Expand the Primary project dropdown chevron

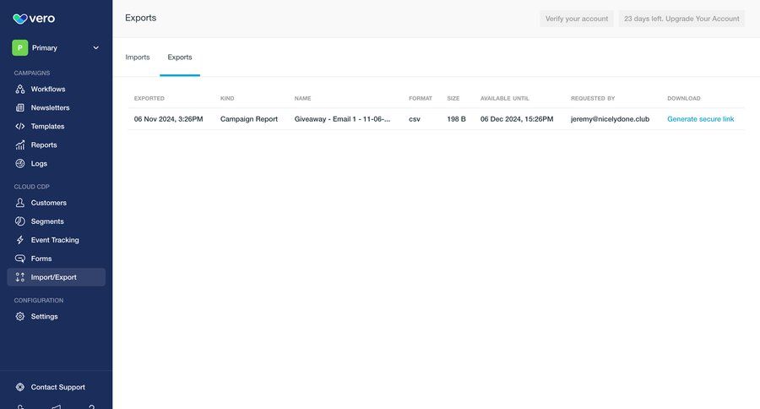(x=96, y=48)
